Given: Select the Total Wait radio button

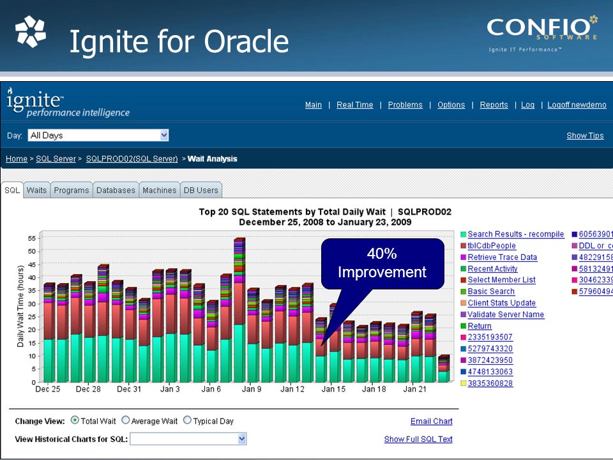Looking at the screenshot, I should click(x=75, y=420).
